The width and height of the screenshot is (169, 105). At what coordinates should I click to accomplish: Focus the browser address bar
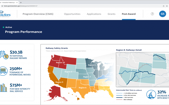(x=79, y=5)
